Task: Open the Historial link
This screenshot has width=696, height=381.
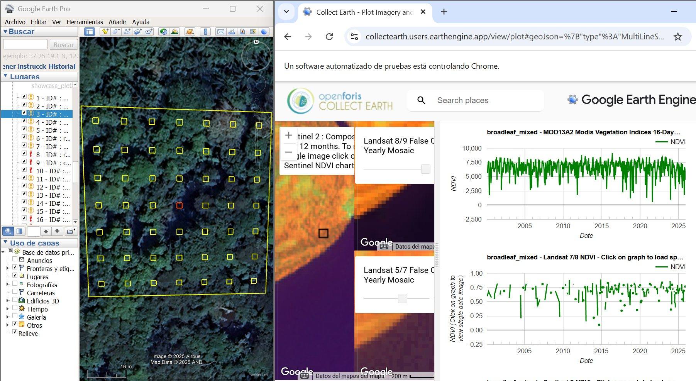Action: click(x=62, y=66)
